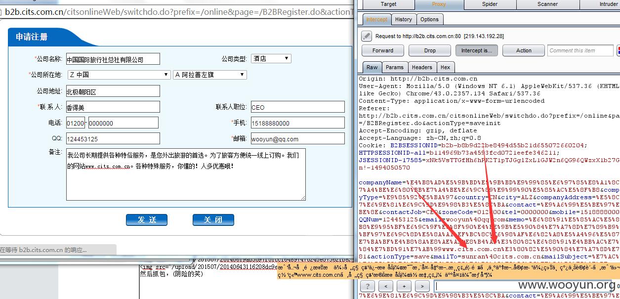Click the 手机 mobile number field
The image size is (620, 299).
297,123
